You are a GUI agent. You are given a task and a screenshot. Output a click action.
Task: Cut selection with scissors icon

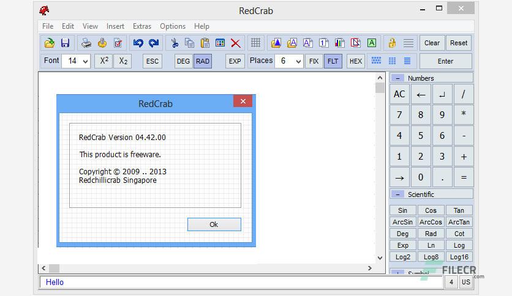point(175,43)
